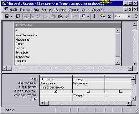This screenshot has width=139, height=114.
Task: Click the Заказчики table title bar
Action: click(68, 25)
